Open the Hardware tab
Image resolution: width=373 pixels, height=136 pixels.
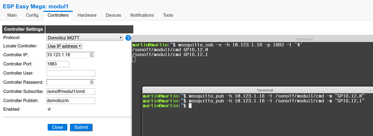pos(87,15)
